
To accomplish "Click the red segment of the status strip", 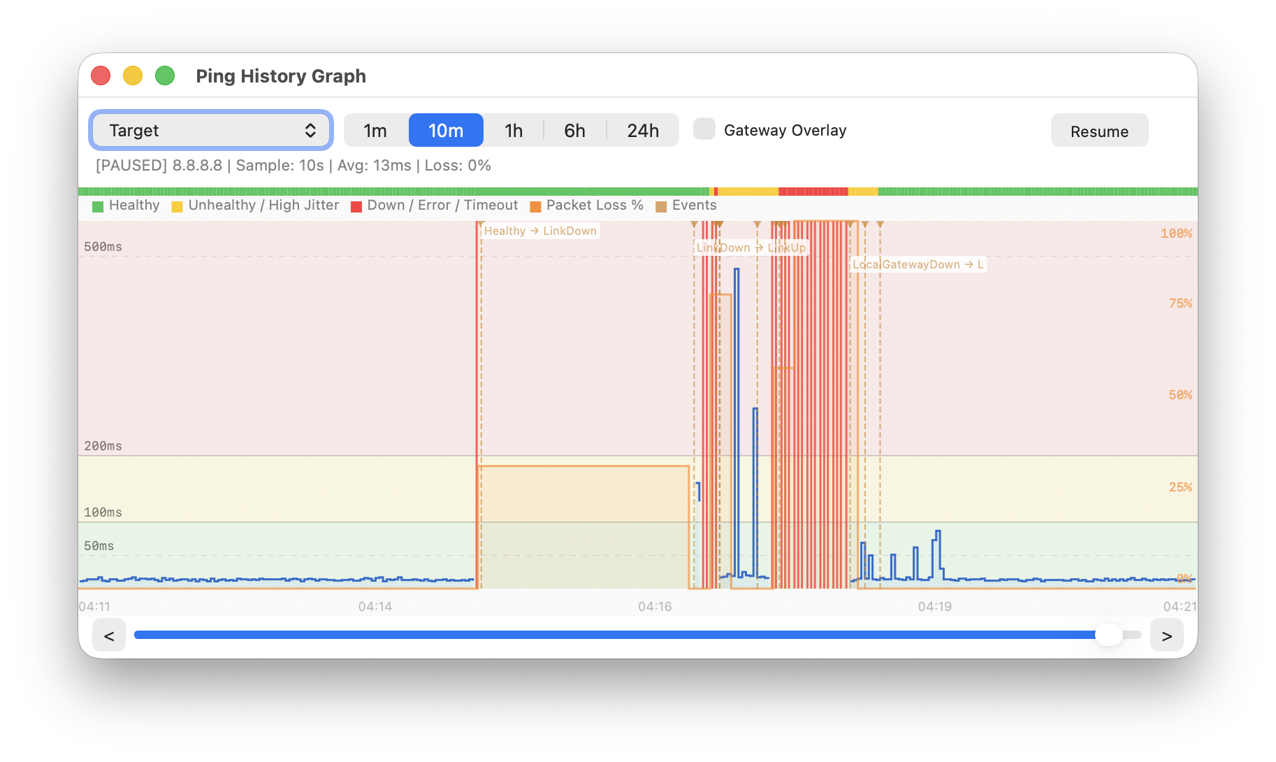I will [x=813, y=192].
